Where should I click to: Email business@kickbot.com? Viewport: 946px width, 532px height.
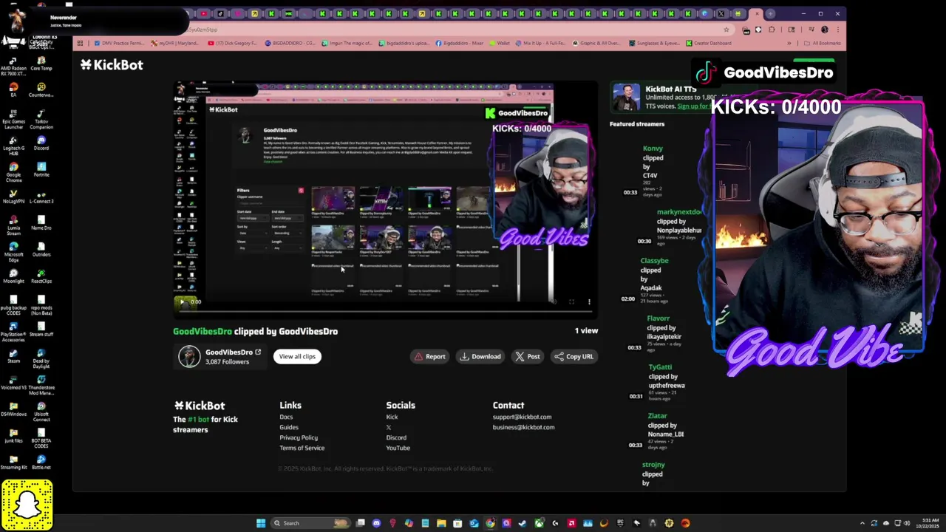coord(523,427)
